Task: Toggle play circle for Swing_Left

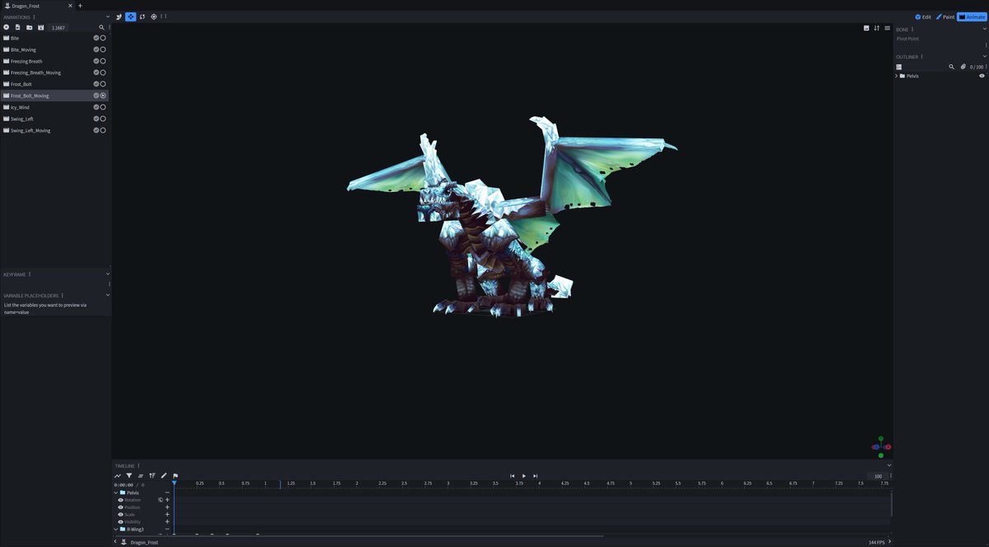Action: [103, 119]
